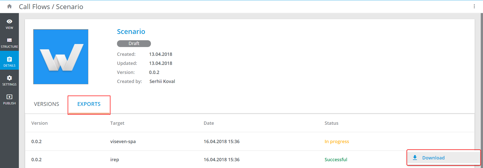Select the viseven-spa export row
This screenshot has width=483, height=168.
tap(123, 142)
